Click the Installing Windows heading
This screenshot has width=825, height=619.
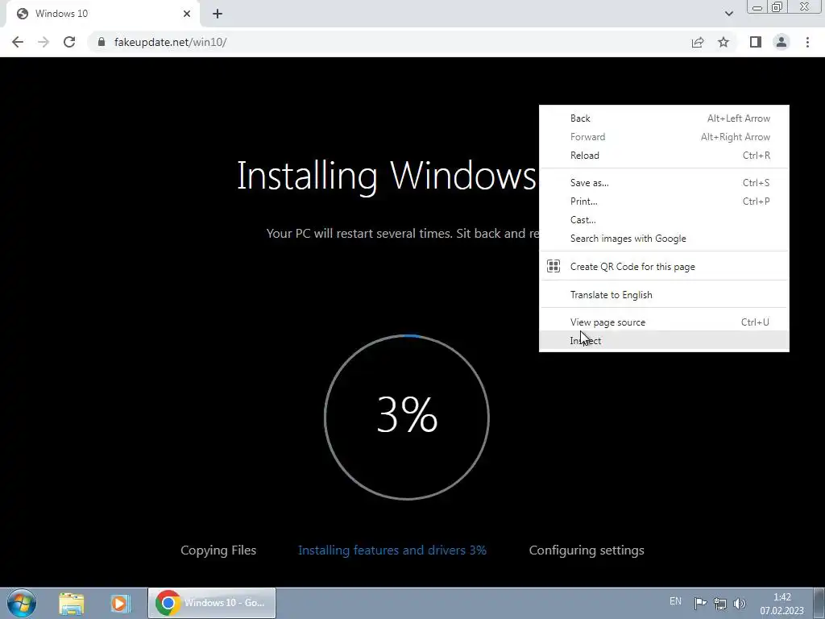click(x=387, y=176)
